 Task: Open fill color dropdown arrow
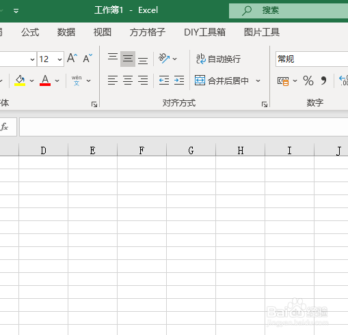click(x=32, y=81)
